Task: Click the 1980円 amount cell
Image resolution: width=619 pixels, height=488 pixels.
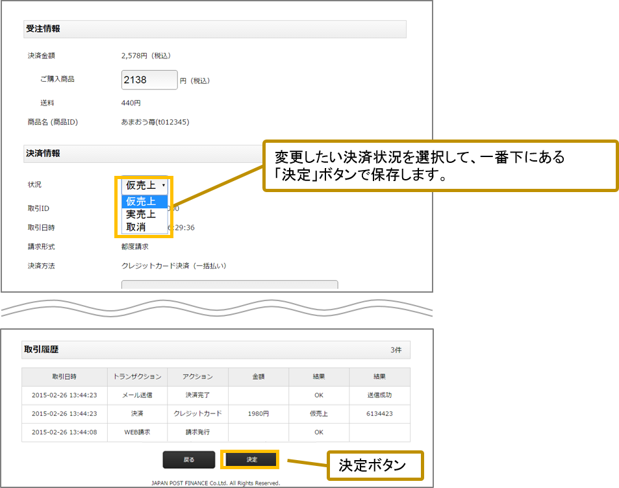Action: [259, 413]
